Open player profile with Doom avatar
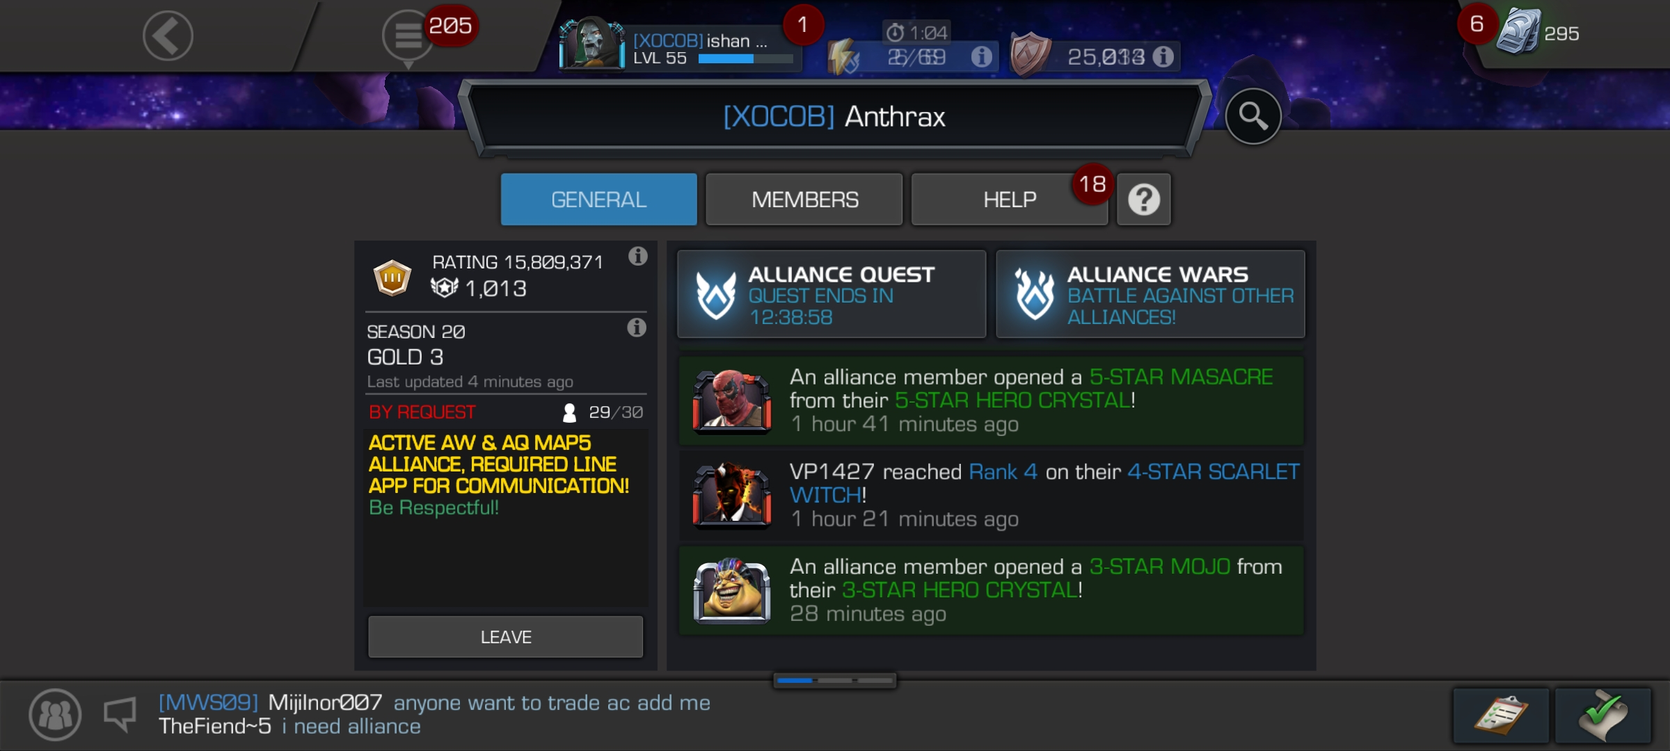This screenshot has width=1670, height=751. 591,43
